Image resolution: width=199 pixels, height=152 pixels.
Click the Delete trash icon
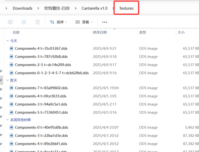pyautogui.click(x=37, y=22)
